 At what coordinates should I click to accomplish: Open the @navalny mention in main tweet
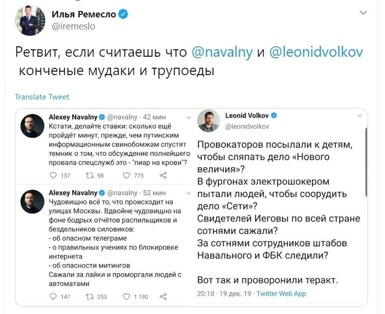click(x=222, y=52)
